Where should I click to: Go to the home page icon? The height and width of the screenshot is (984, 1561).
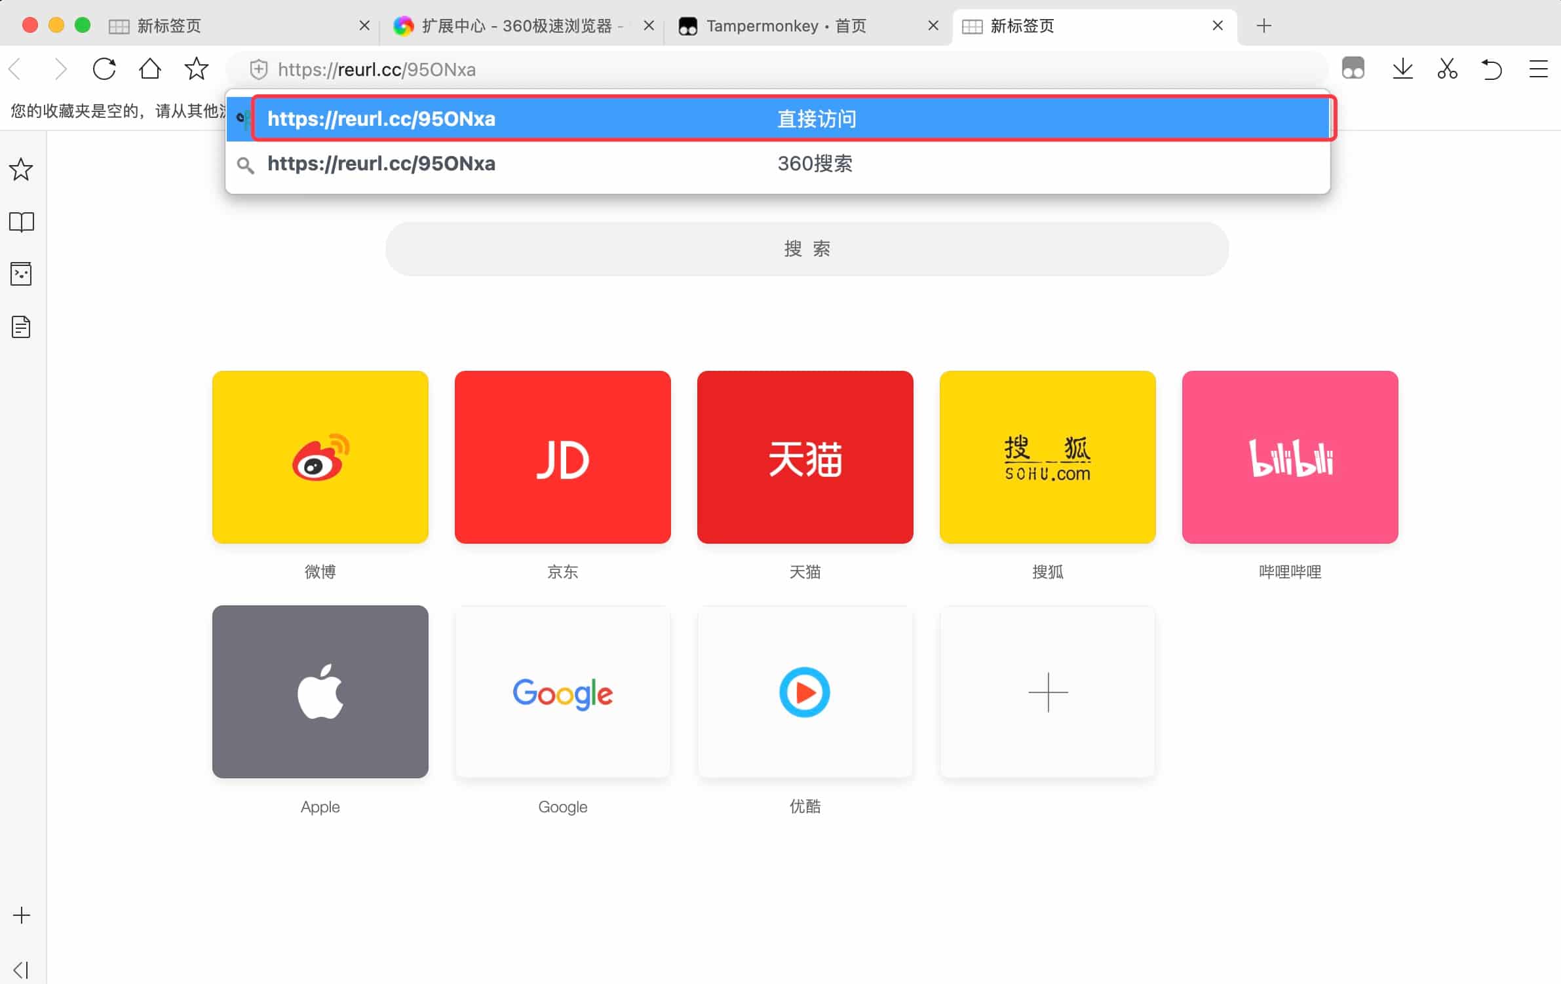150,69
